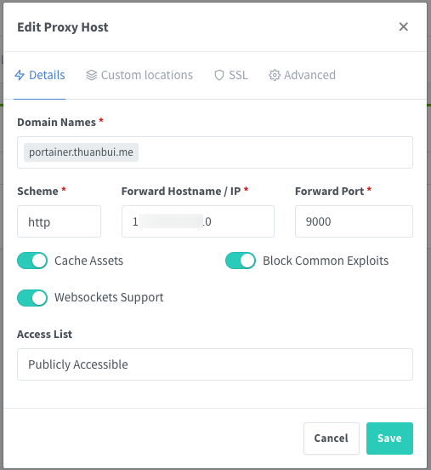
Task: Switch to the Custom locations tab
Action: (139, 75)
